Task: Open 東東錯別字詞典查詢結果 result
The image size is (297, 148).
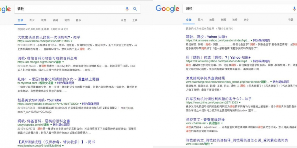Action: [206, 78]
